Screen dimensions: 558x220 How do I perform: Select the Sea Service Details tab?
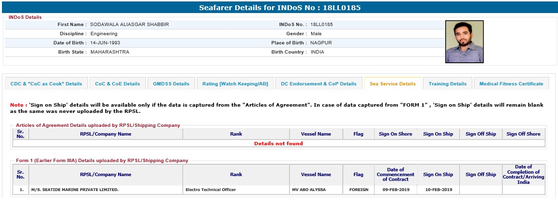tap(392, 83)
